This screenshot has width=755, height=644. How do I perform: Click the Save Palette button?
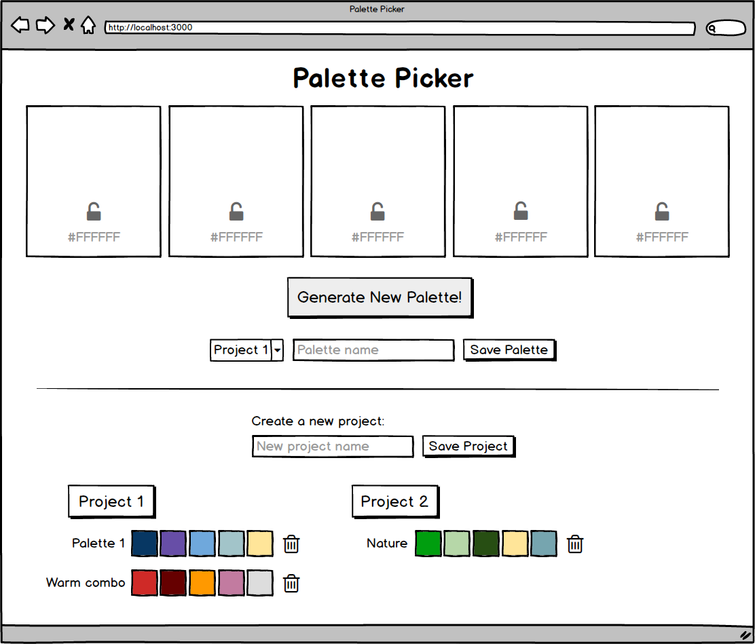[509, 350]
